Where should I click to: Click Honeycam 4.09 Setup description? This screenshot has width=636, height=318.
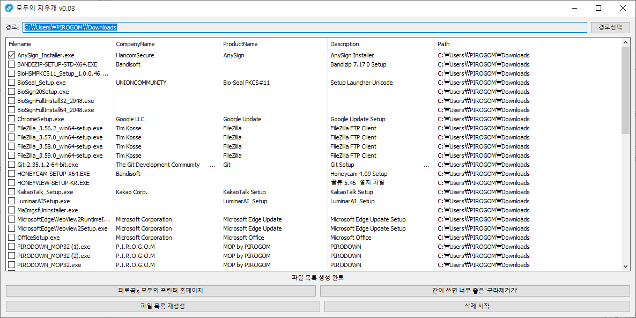(x=359, y=174)
